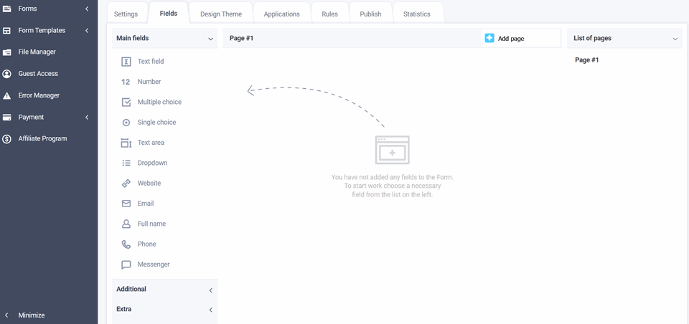The width and height of the screenshot is (689, 324).
Task: Expand the Extra fields section
Action: (210, 310)
